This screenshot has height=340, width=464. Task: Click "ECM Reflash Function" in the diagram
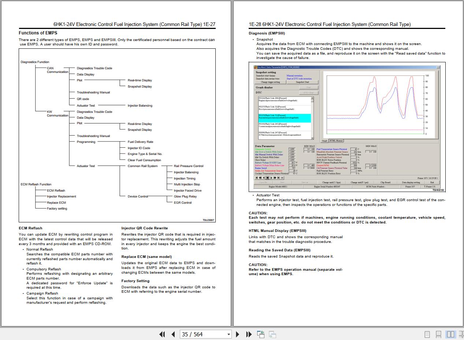pos(36,184)
